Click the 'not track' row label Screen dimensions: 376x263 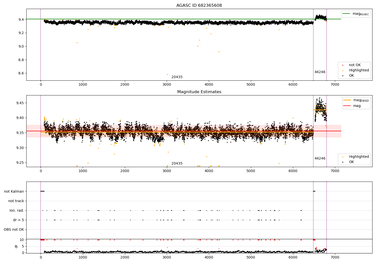point(16,201)
